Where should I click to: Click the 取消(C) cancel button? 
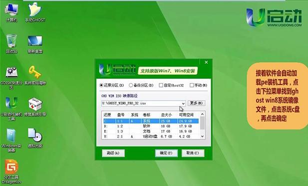(x=193, y=153)
